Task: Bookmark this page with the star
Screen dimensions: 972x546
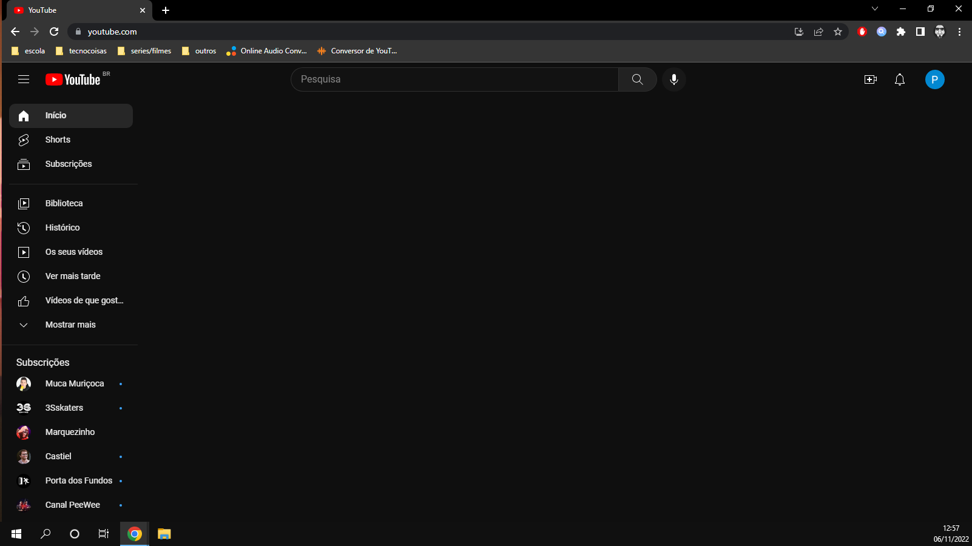Action: (x=838, y=32)
